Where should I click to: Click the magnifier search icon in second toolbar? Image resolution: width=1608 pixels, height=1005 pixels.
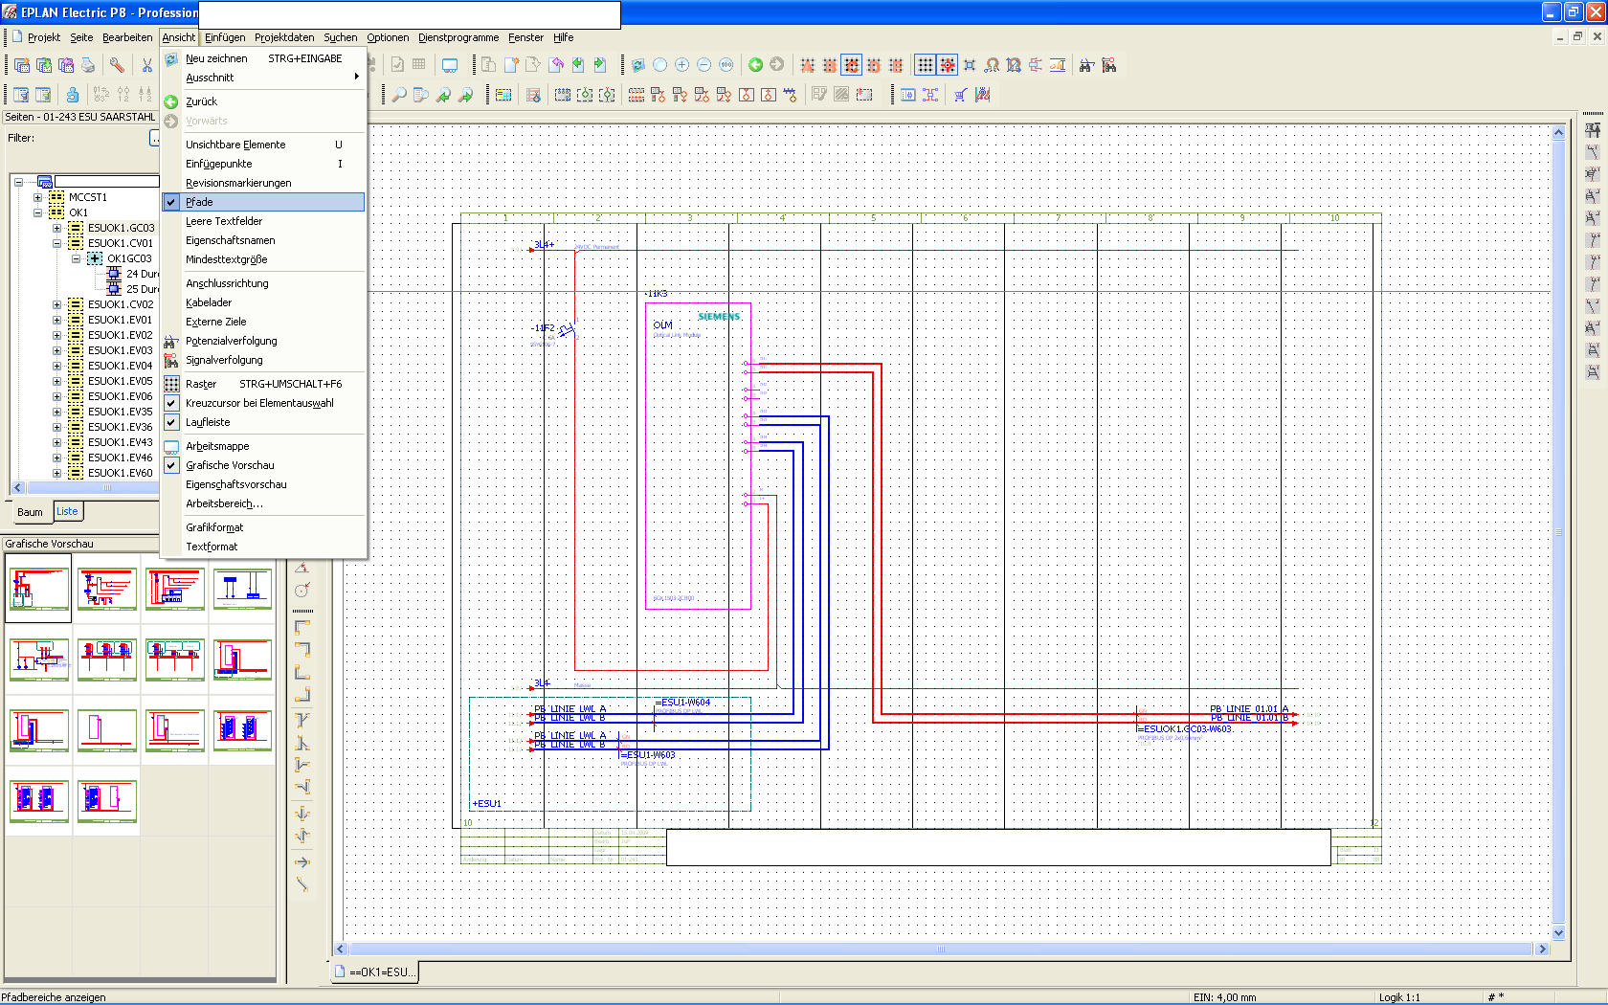click(399, 95)
